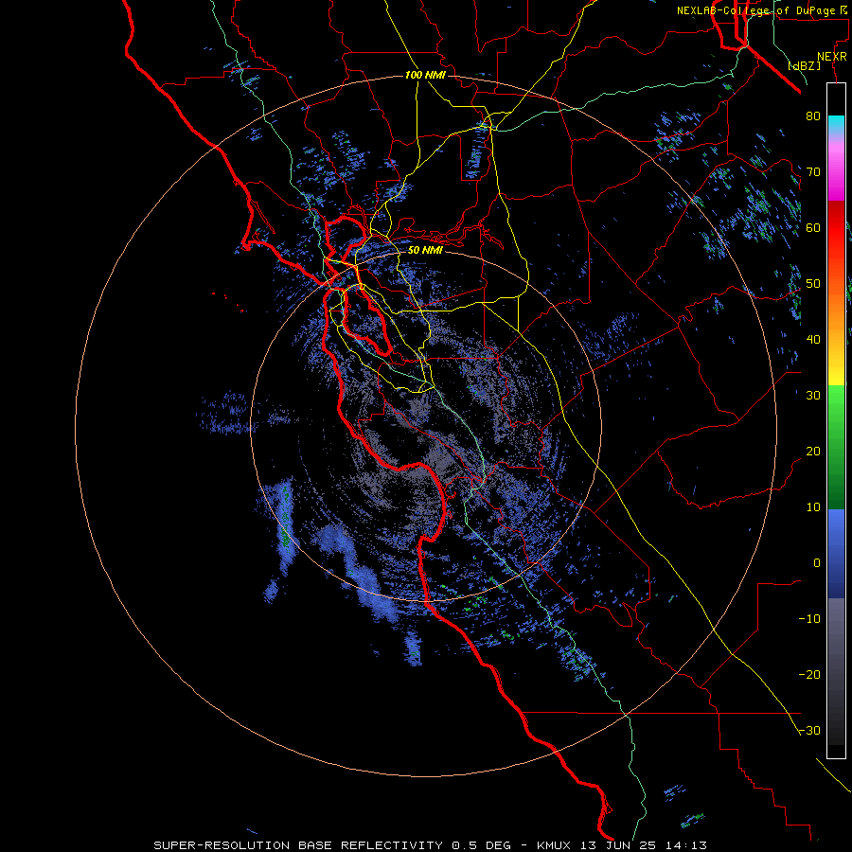Screen dimensions: 852x852
Task: Click the "KMUX" station identifier in caption
Action: click(x=556, y=845)
